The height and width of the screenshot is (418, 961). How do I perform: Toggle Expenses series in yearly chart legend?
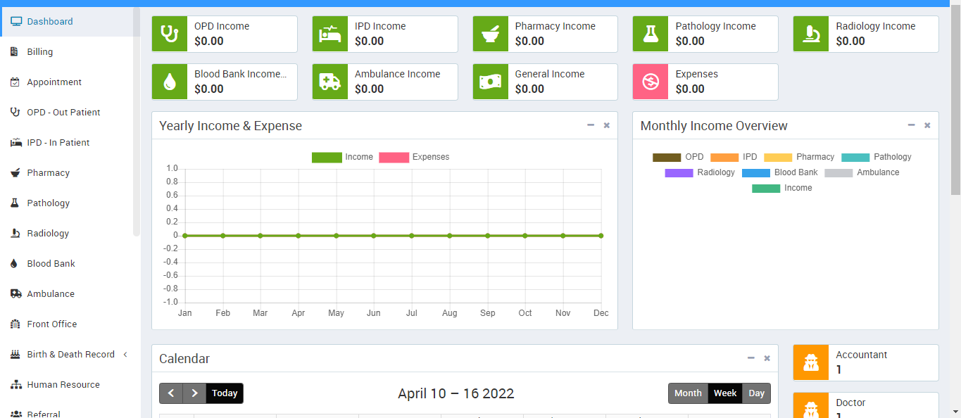414,157
